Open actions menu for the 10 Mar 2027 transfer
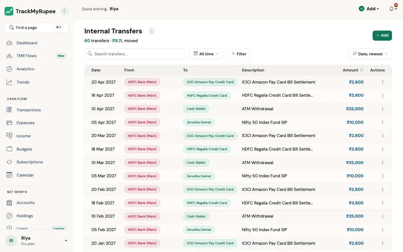 point(383,163)
